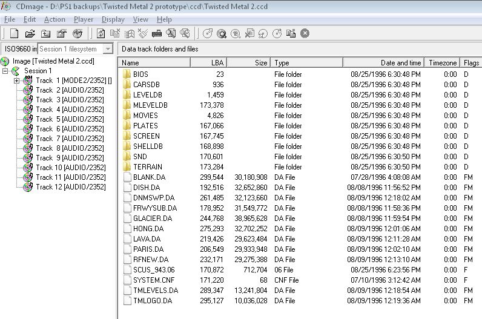Click the folder with up arrow icon
Image resolution: width=482 pixels, height=319 pixels.
coord(46,33)
